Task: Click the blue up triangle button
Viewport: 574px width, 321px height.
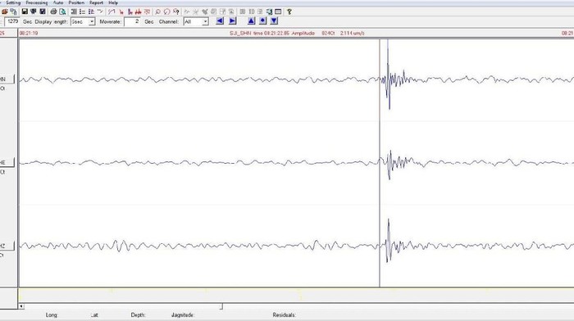Action: (x=251, y=21)
